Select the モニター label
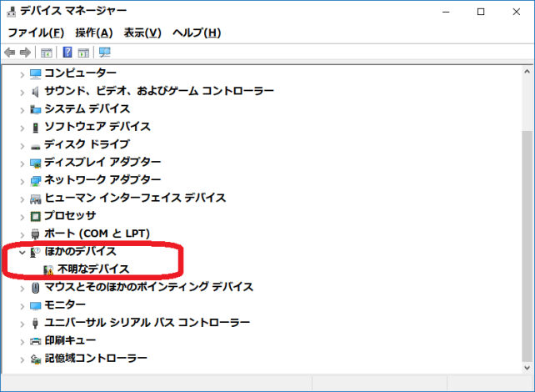This screenshot has width=535, height=392. [x=65, y=304]
